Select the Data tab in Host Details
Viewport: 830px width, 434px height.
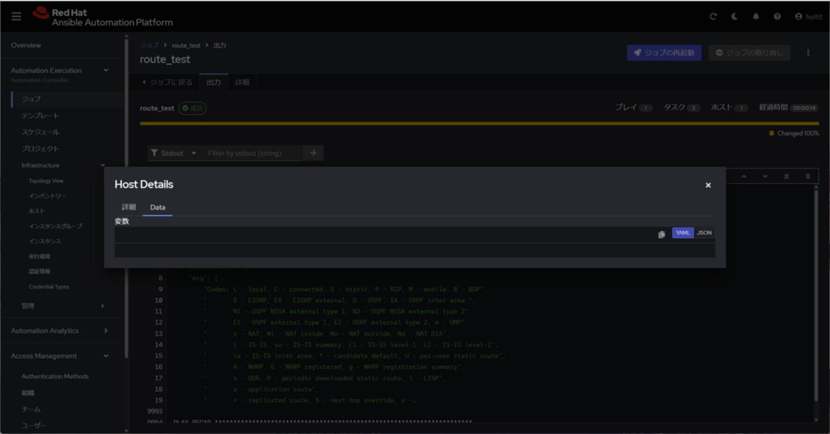click(x=157, y=207)
